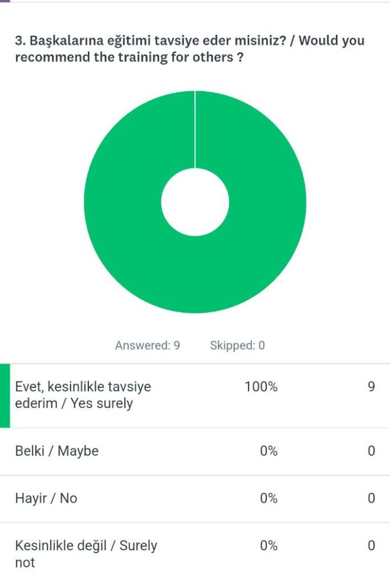Select the "Hayir / No" answer label

click(46, 498)
